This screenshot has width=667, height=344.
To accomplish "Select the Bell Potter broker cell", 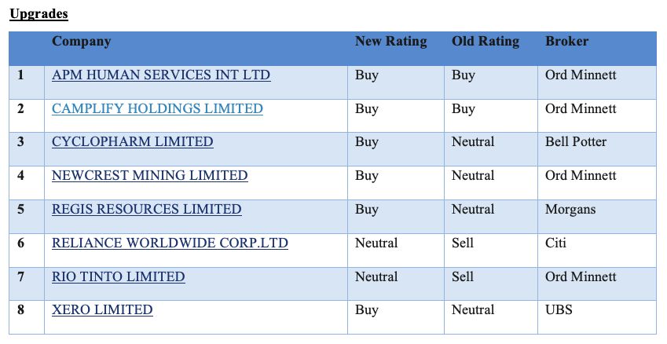I will 575,142.
